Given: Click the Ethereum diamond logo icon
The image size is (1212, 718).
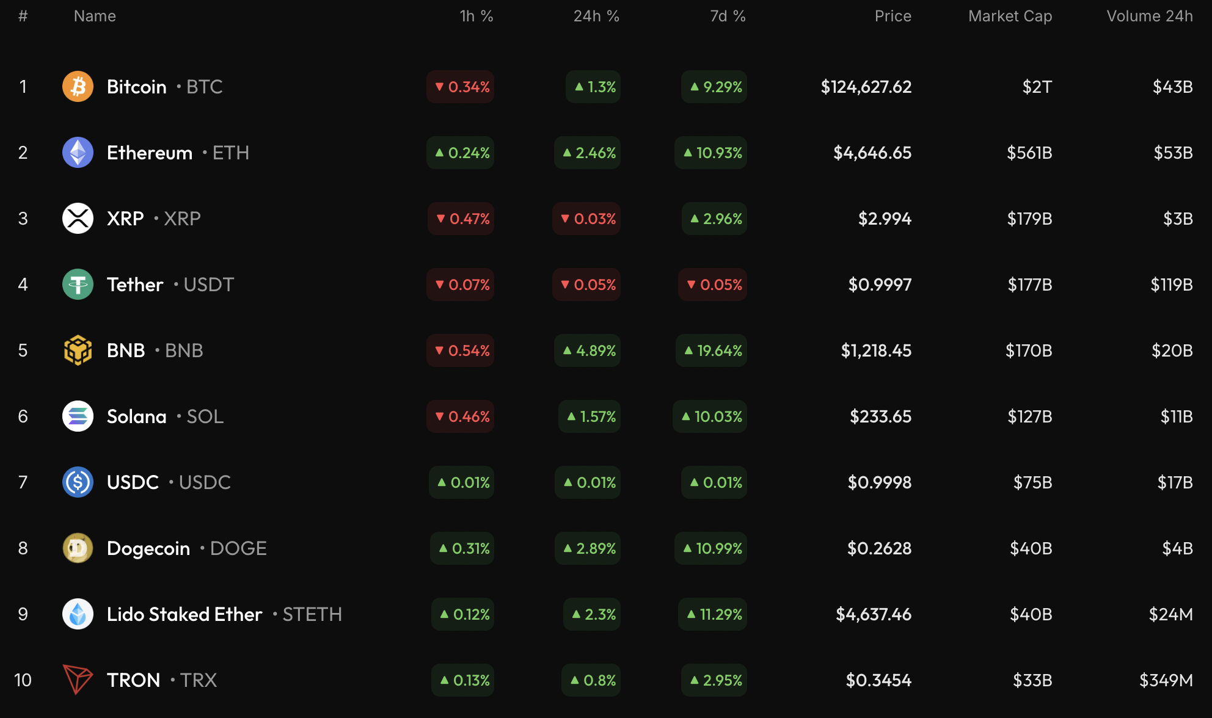Looking at the screenshot, I should point(78,153).
